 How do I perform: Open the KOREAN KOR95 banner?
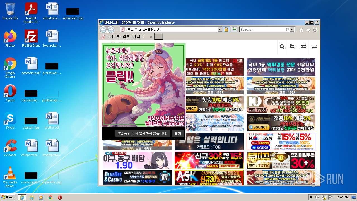click(x=281, y=142)
